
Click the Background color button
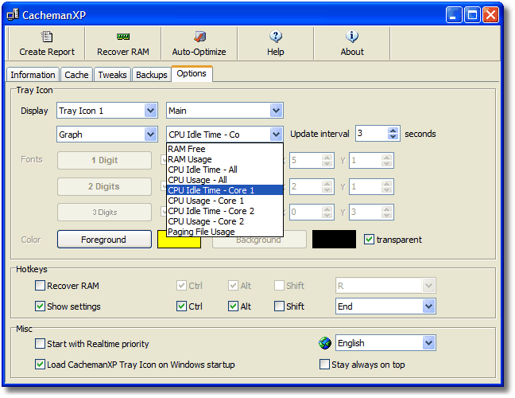click(259, 239)
